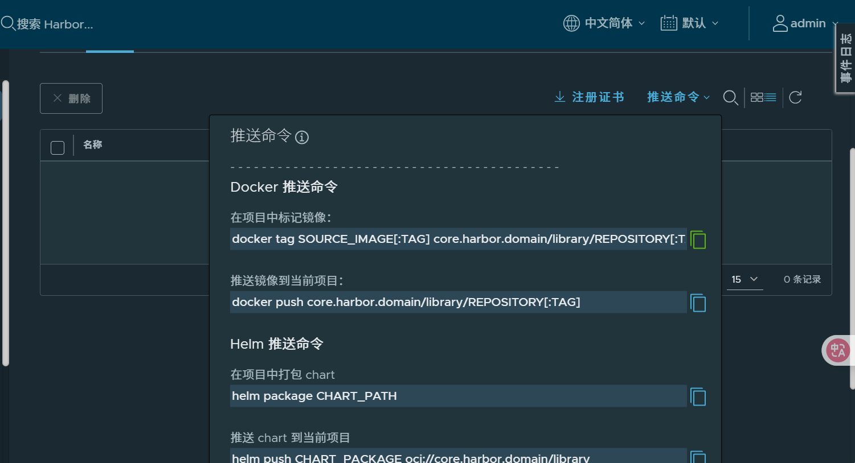Click the search magnifier in Harbor header
This screenshot has height=463, width=855.
(8, 23)
